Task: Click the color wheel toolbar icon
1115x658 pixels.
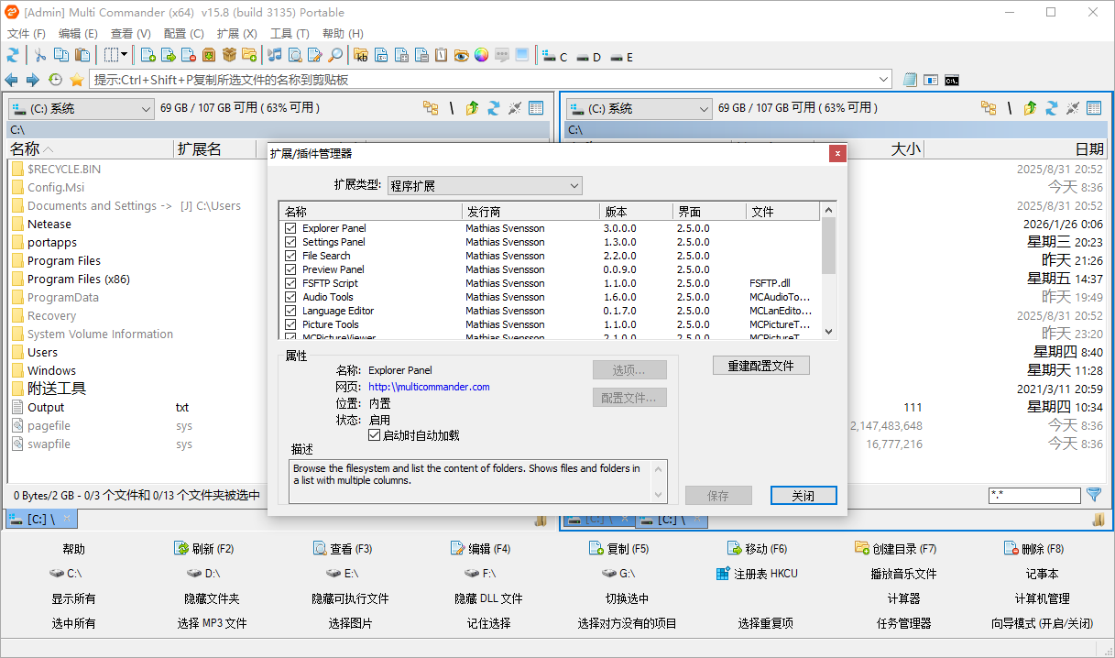Action: (480, 56)
